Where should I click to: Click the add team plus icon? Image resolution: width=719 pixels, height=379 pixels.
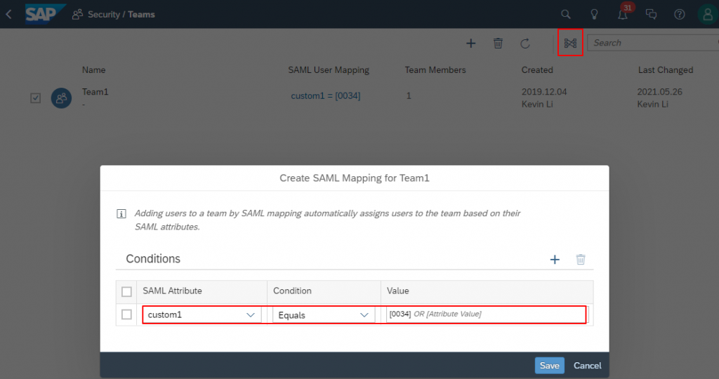[x=470, y=43]
